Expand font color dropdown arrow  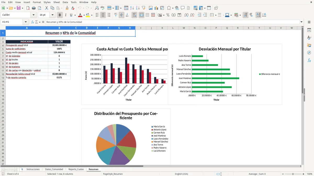(x=84, y=15)
